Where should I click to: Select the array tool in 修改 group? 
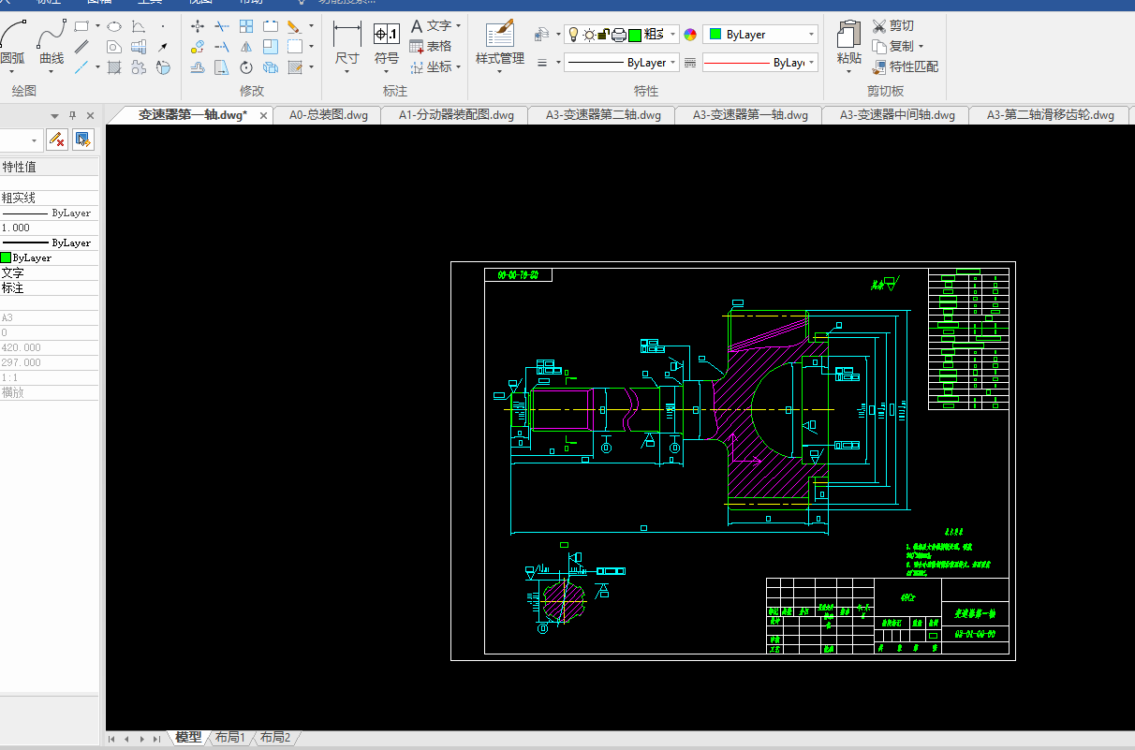(x=246, y=26)
